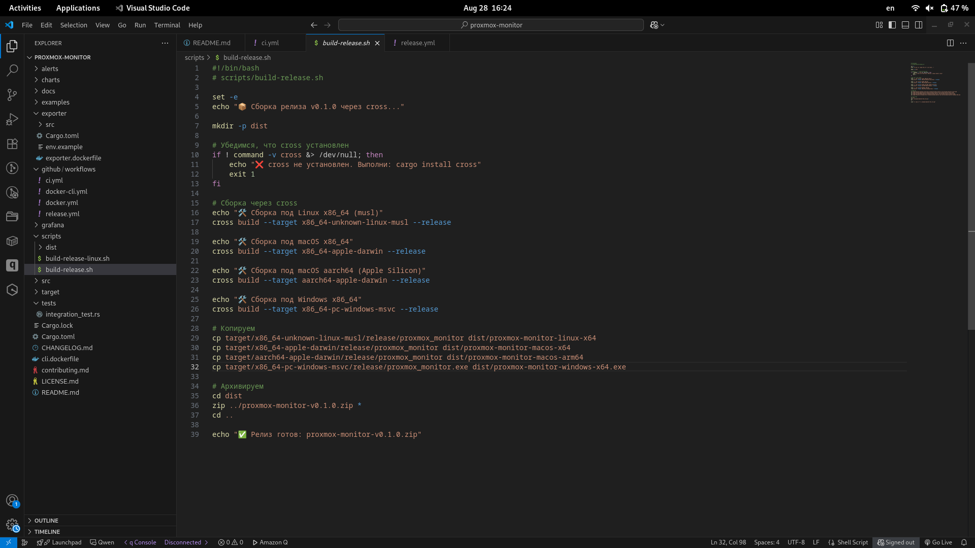
Task: Open Manage gear icon
Action: pyautogui.click(x=12, y=525)
